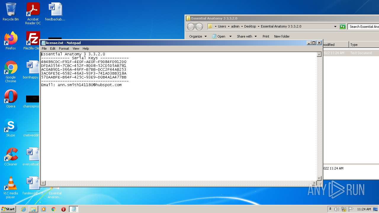Open Windows Explorer taskbar icon
379x213 pixels.
coord(33,209)
